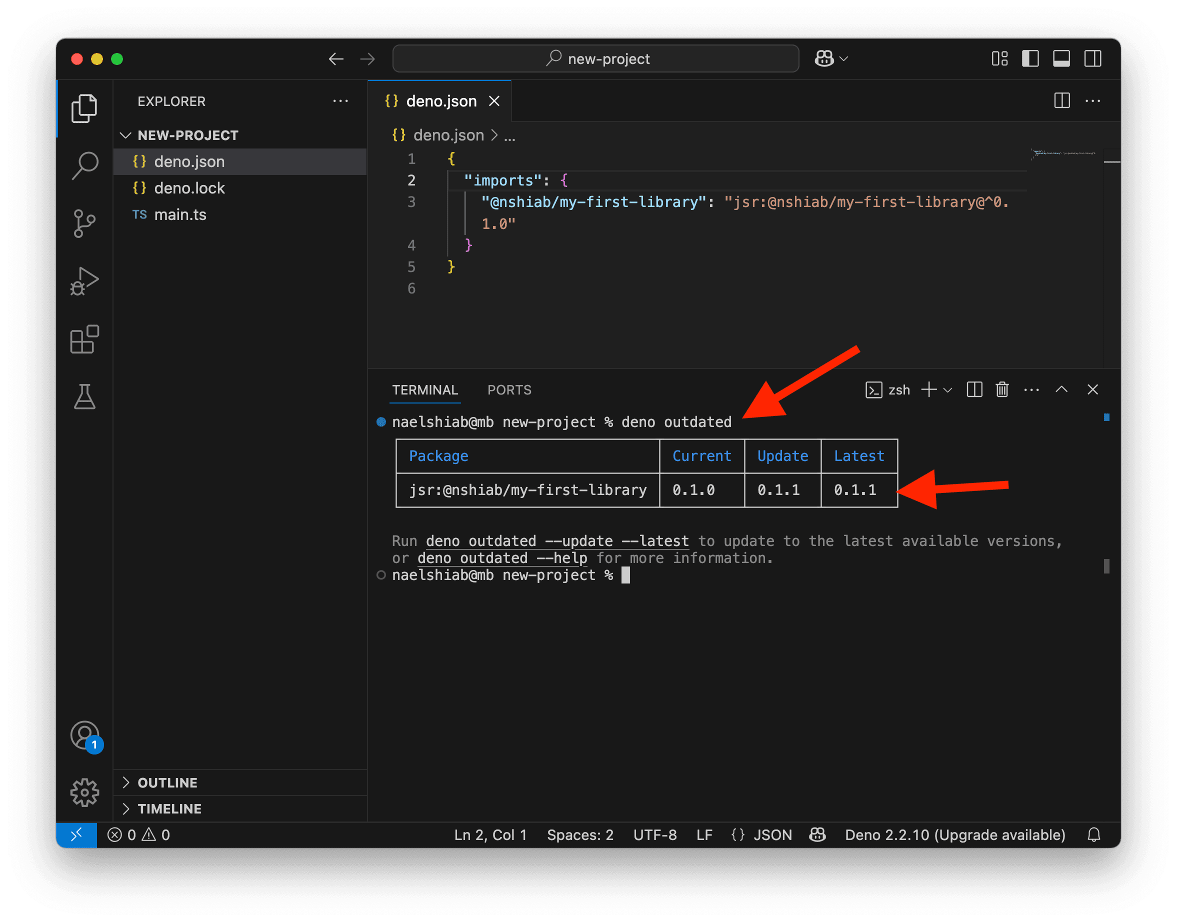Image resolution: width=1177 pixels, height=922 pixels.
Task: Open the Copilot dropdown chevron in title bar
Action: click(844, 58)
